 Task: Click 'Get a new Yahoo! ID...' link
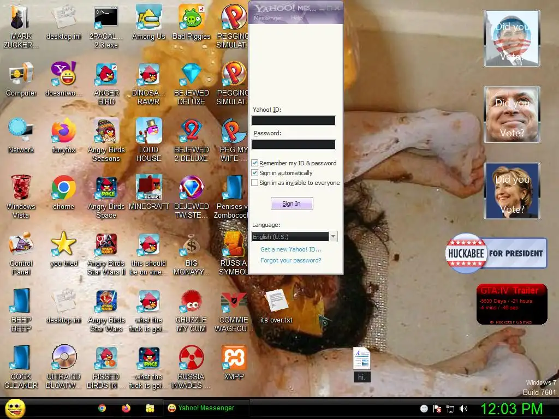click(x=290, y=249)
